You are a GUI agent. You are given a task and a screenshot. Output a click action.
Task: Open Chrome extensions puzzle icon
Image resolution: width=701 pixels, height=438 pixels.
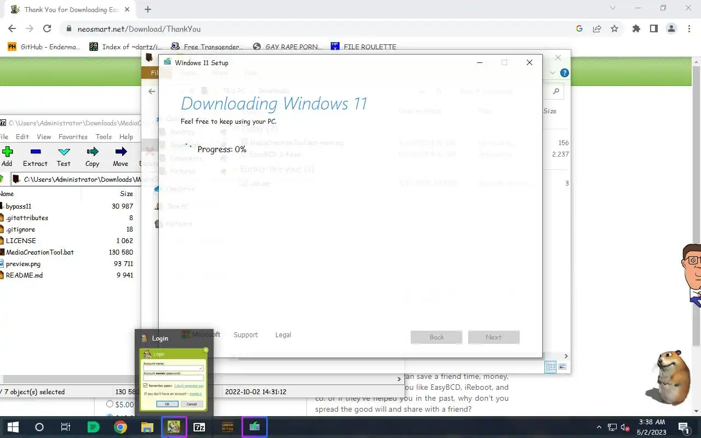click(x=636, y=29)
